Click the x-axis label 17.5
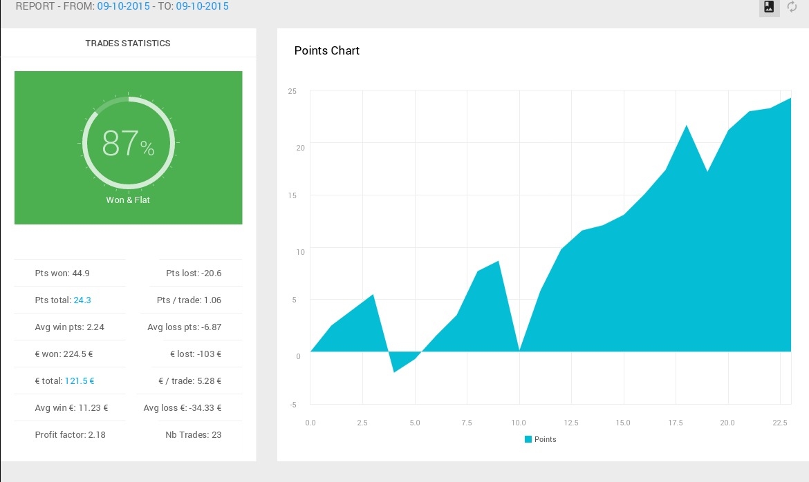 click(676, 423)
